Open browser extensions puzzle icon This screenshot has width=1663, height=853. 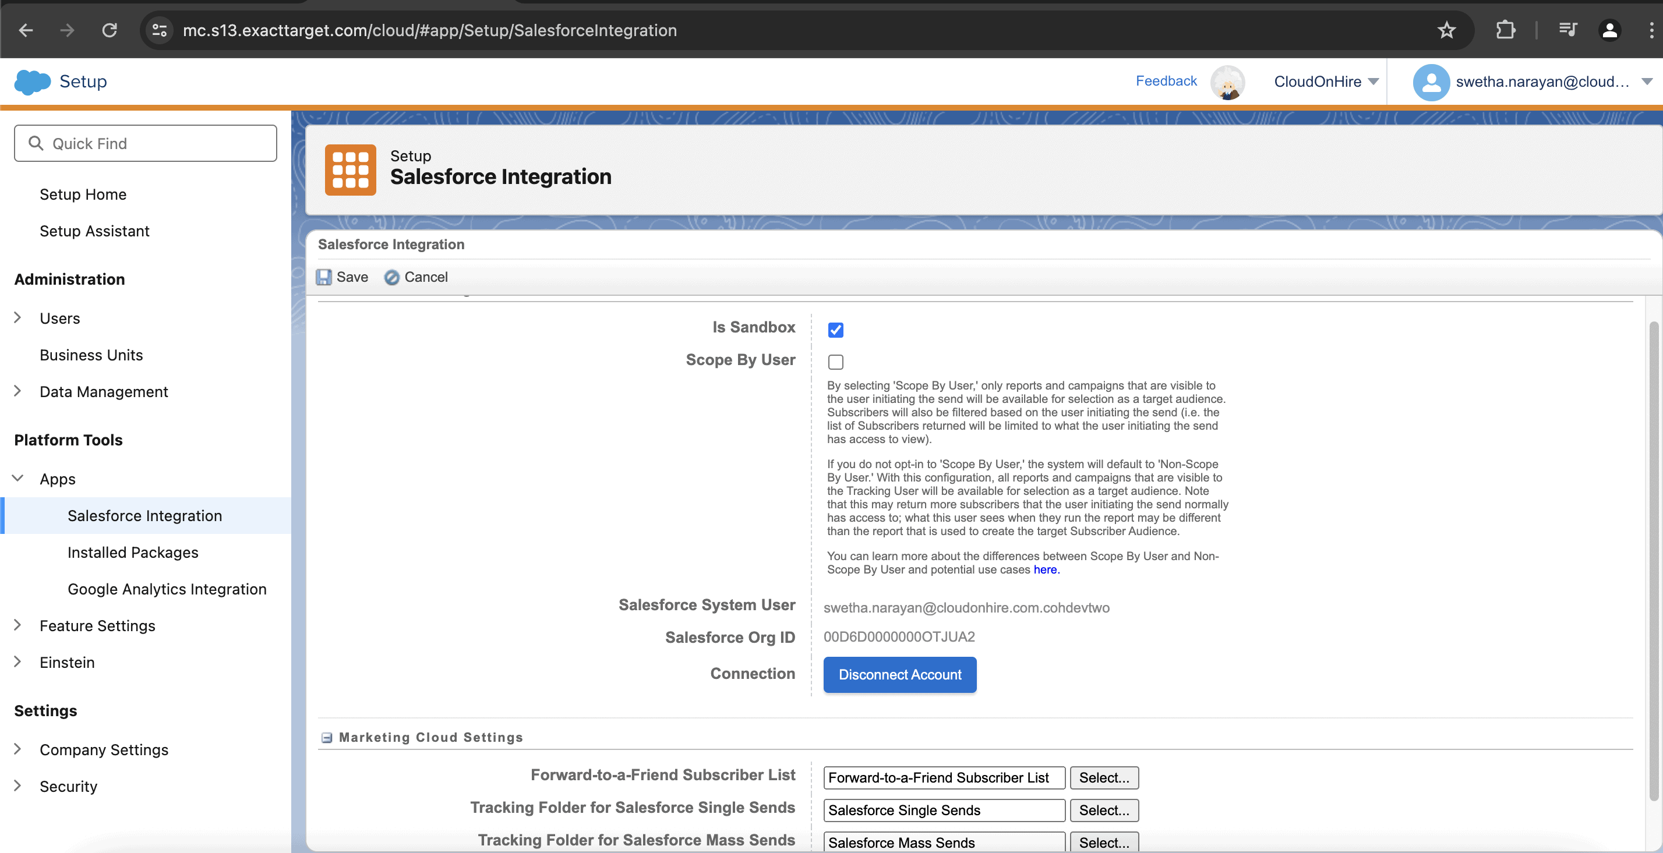click(x=1505, y=30)
